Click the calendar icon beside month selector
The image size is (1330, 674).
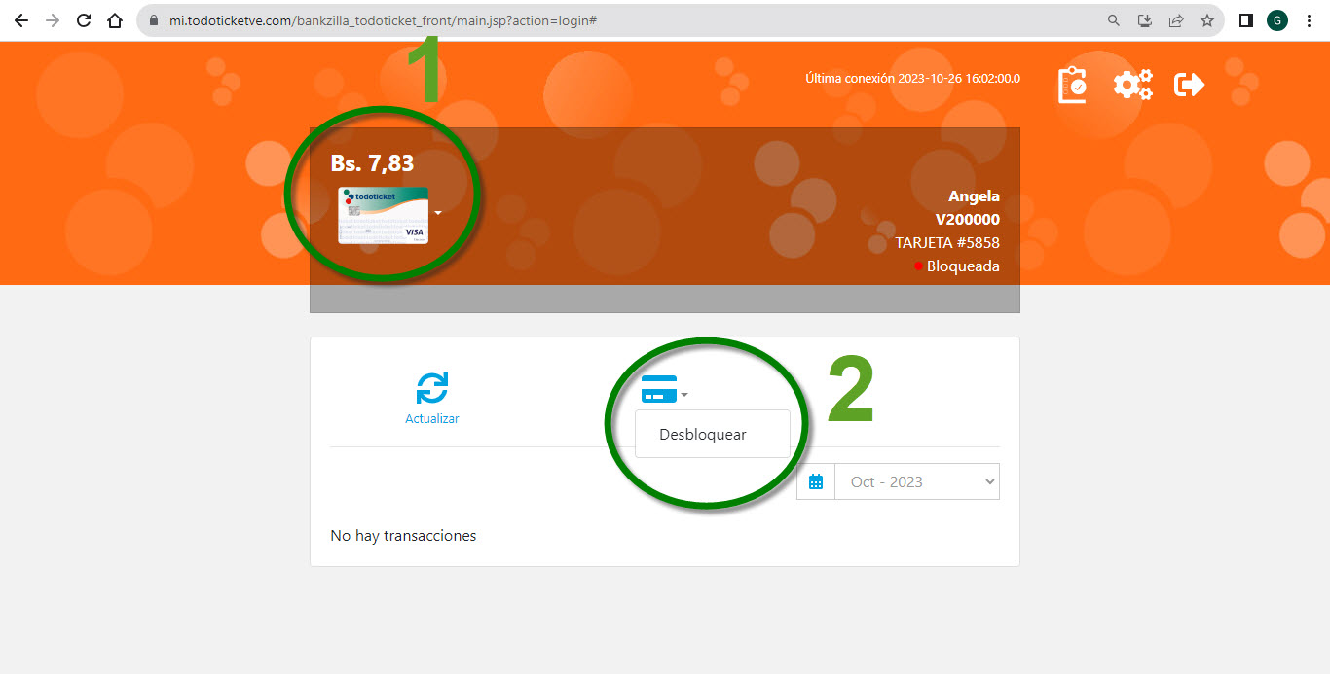(816, 482)
